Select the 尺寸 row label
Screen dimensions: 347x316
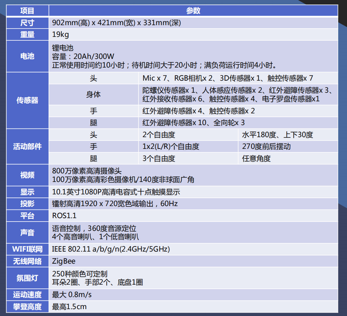point(28,23)
